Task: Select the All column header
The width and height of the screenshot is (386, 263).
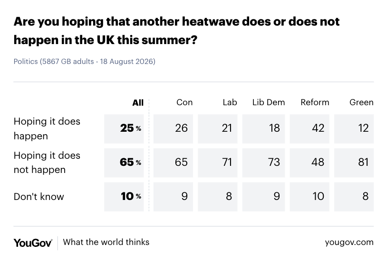Action: click(x=138, y=102)
